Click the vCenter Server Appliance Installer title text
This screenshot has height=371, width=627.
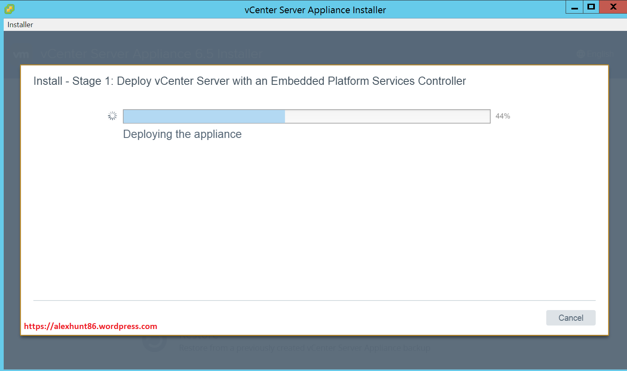[x=316, y=10]
